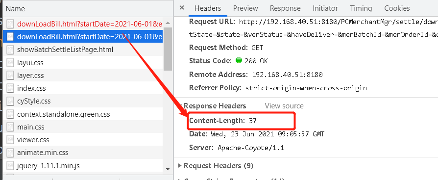Click document icon for index.css
Viewport: 438px width, 180px height.
(x=10, y=88)
